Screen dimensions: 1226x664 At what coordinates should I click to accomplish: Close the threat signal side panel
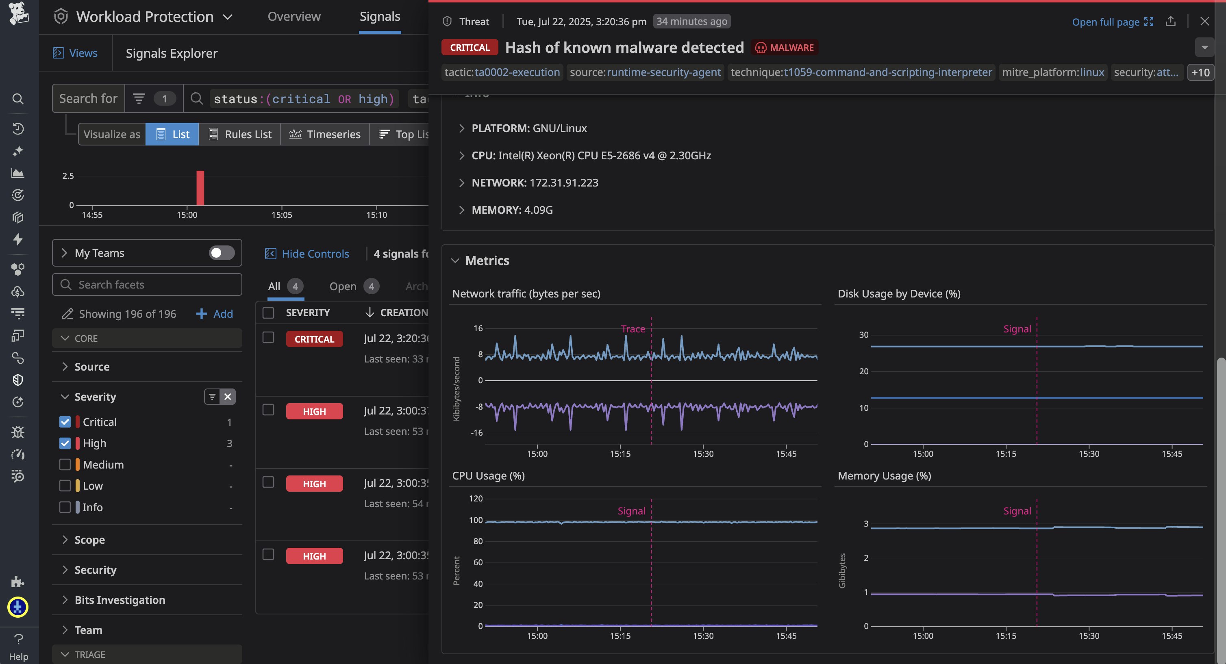(1204, 22)
